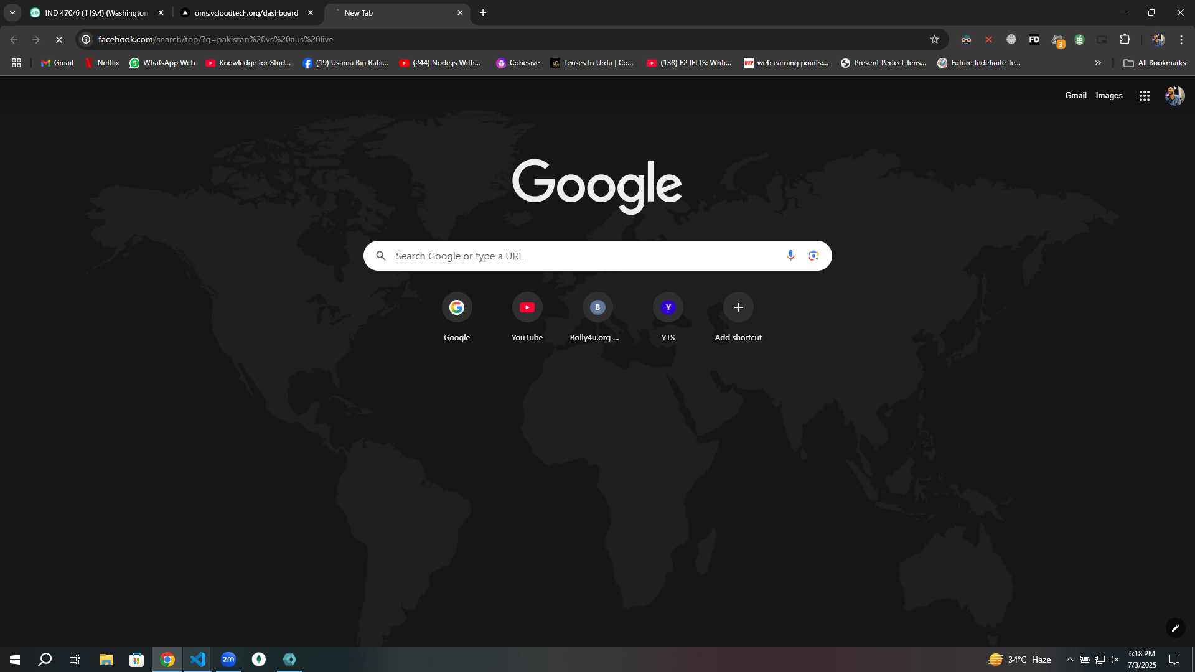The width and height of the screenshot is (1195, 672).
Task: Open Microsoft Store from taskbar
Action: point(136,660)
